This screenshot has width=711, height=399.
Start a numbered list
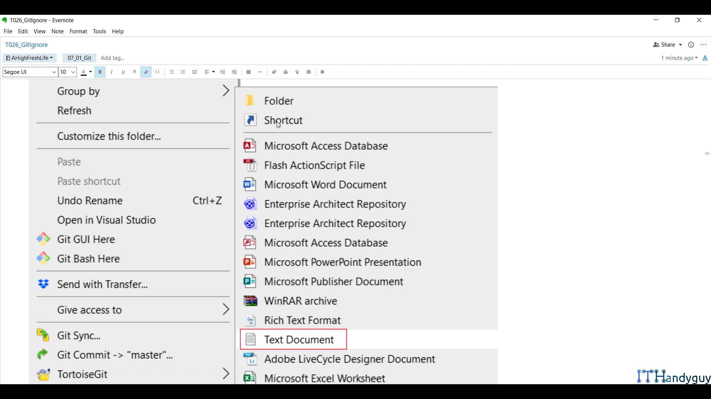pos(183,72)
